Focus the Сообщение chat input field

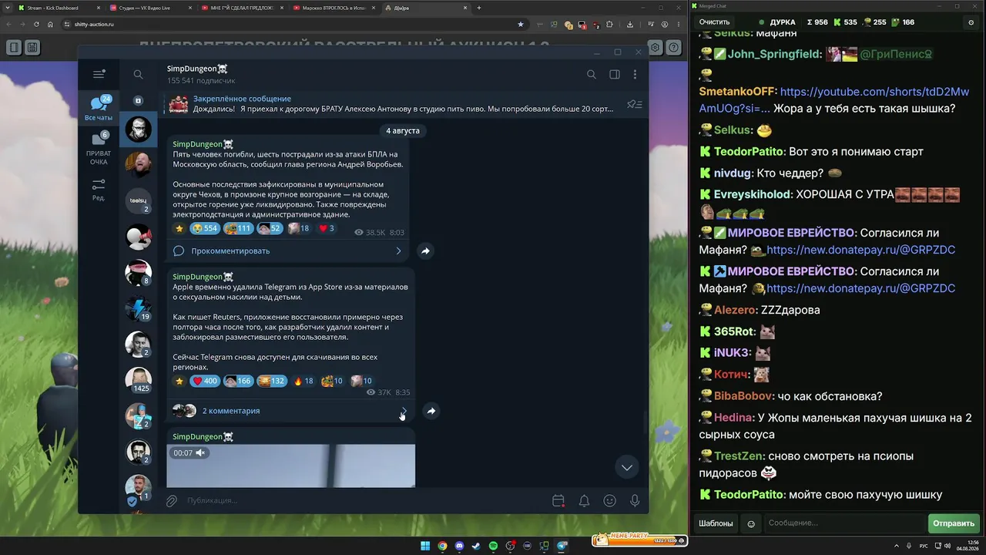coord(845,523)
